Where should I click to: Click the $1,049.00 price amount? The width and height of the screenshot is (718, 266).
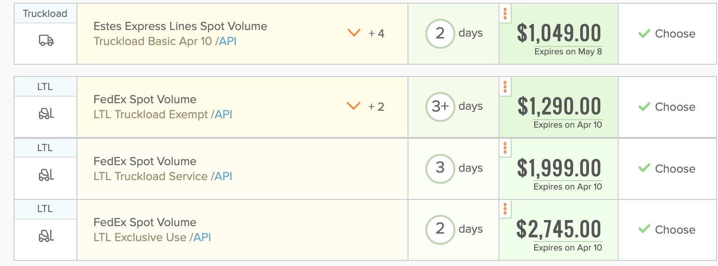click(559, 33)
